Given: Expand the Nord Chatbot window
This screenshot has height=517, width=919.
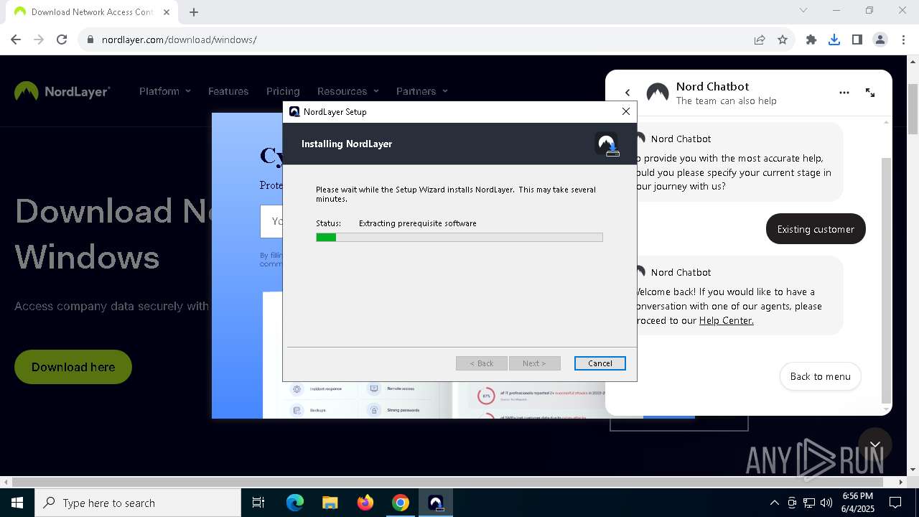Looking at the screenshot, I should (870, 93).
